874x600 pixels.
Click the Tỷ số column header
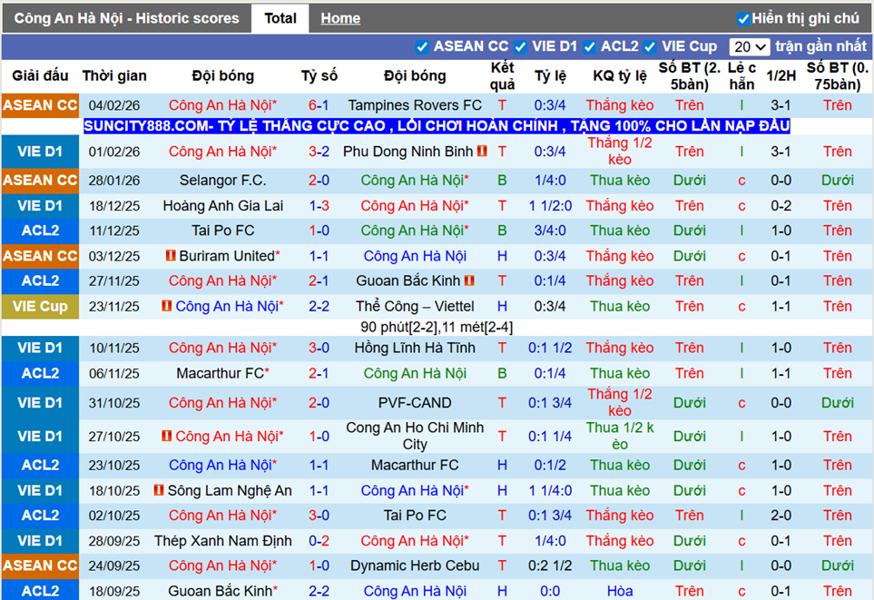(319, 76)
